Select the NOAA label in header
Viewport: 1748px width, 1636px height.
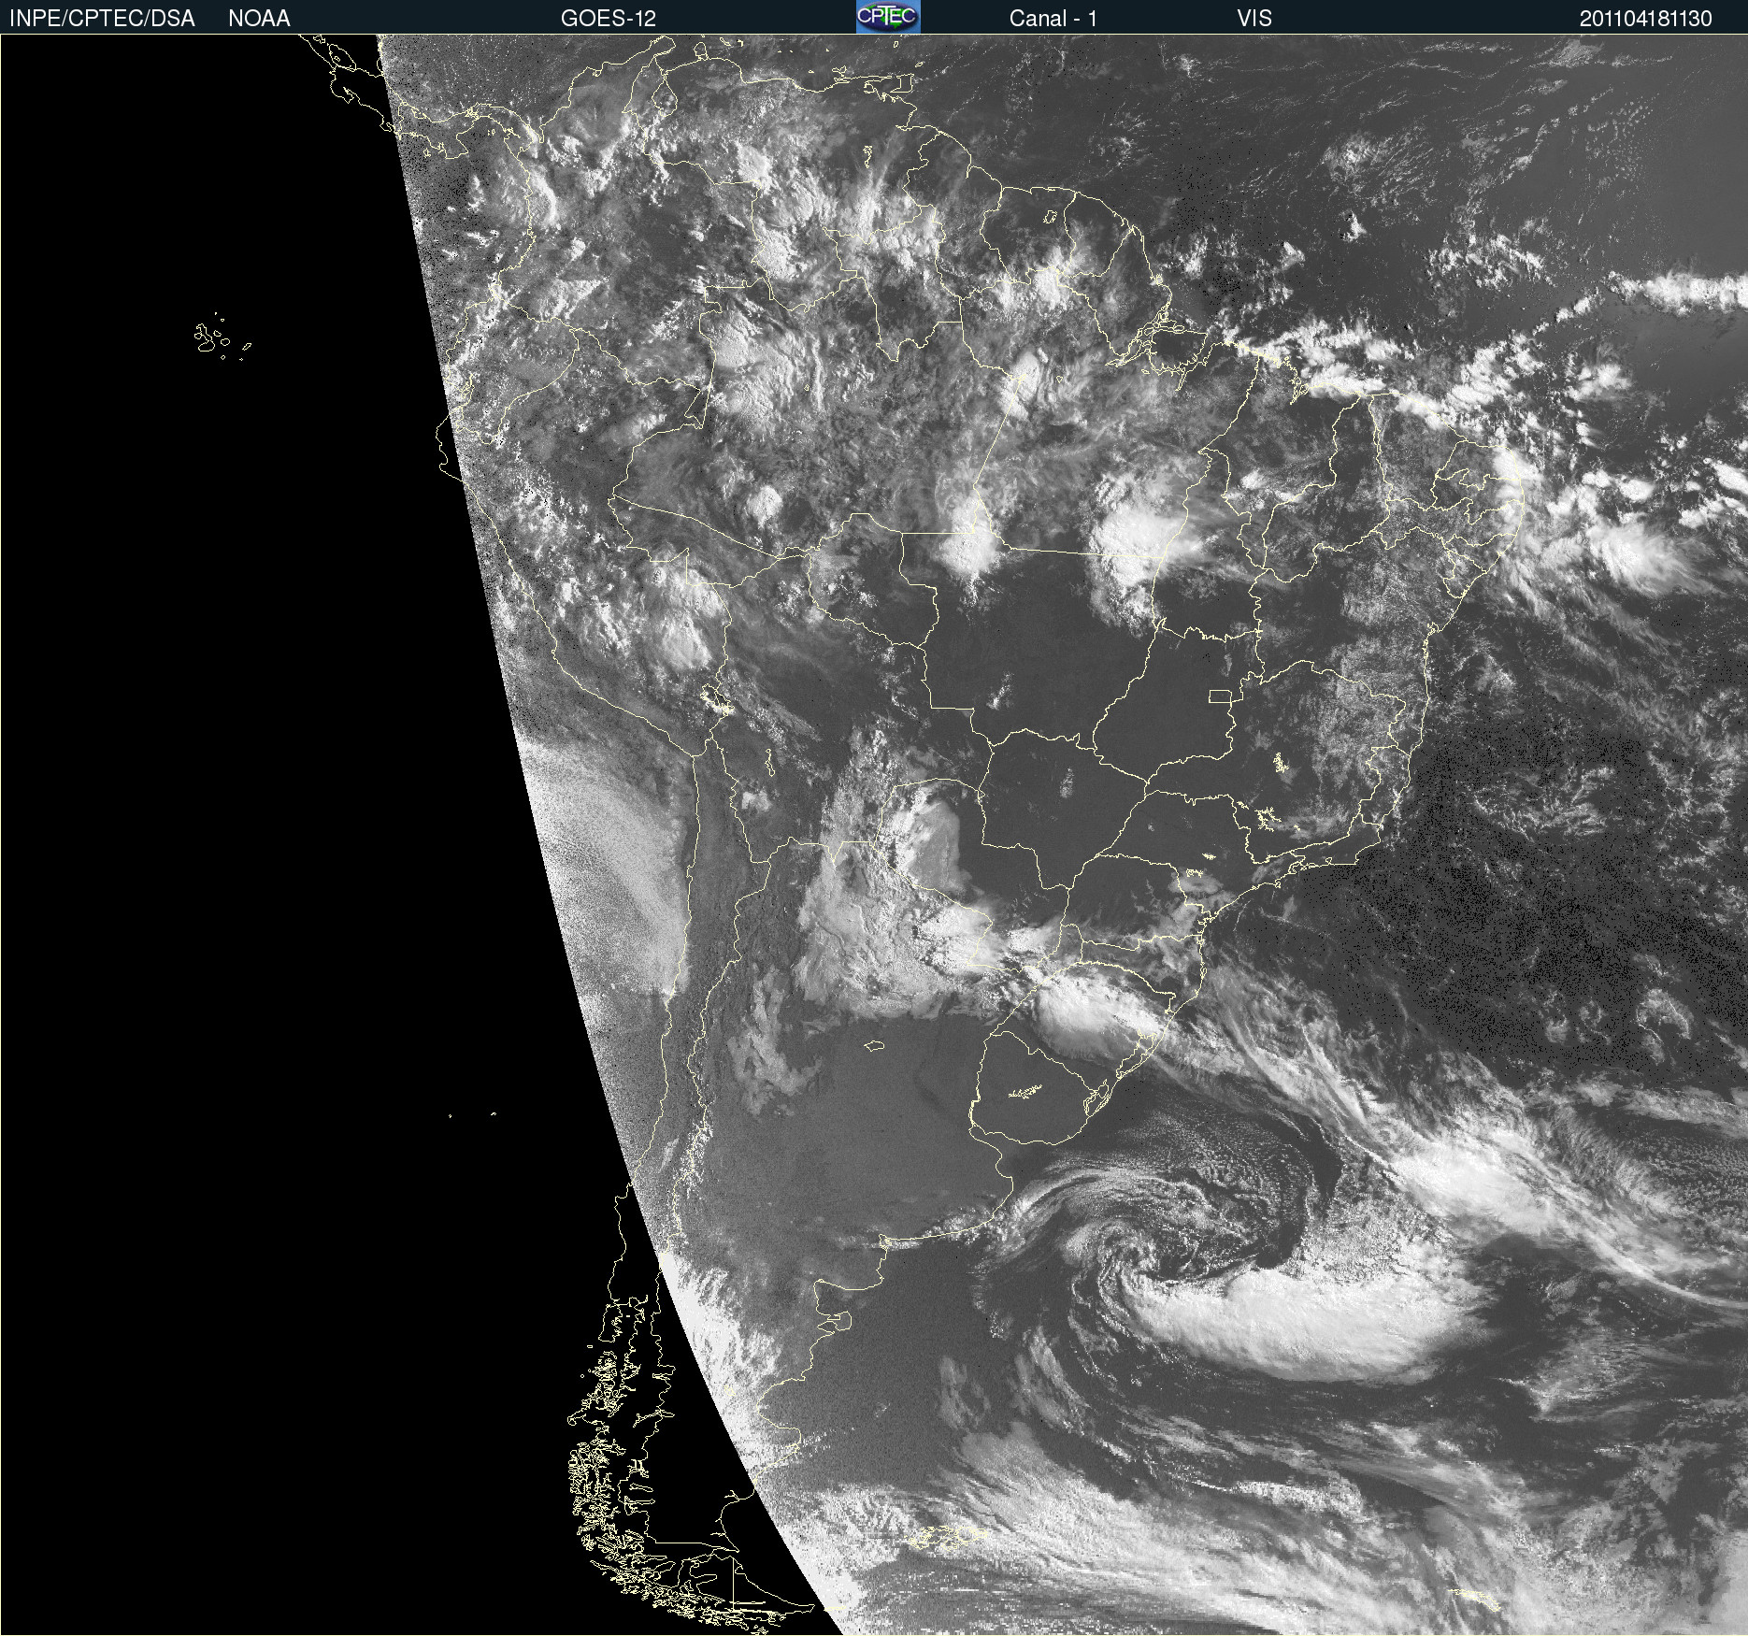tap(259, 19)
